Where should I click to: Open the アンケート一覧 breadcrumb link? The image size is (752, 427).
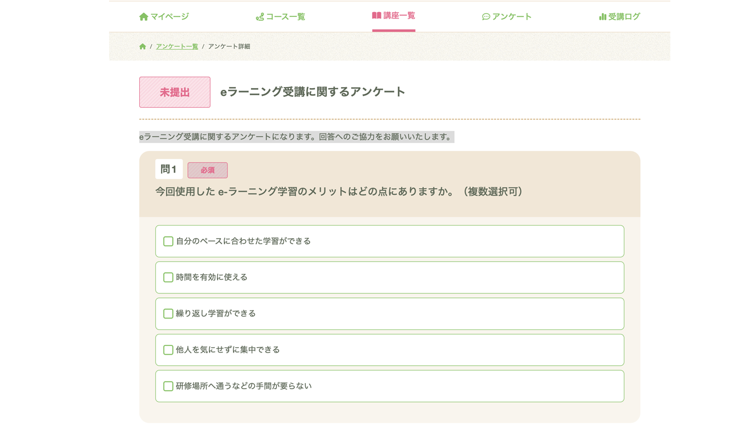tap(176, 47)
